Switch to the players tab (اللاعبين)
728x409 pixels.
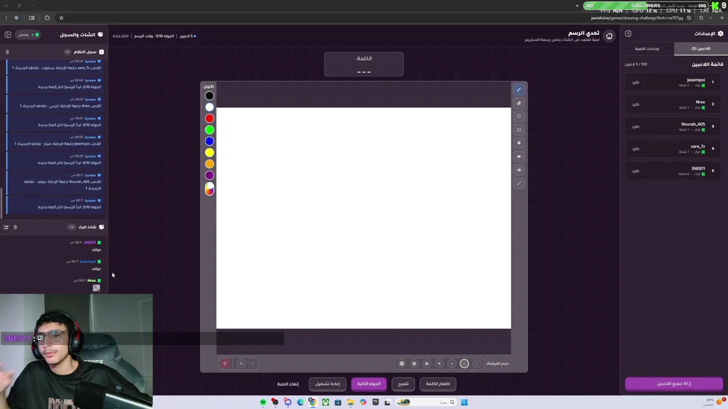coord(701,49)
